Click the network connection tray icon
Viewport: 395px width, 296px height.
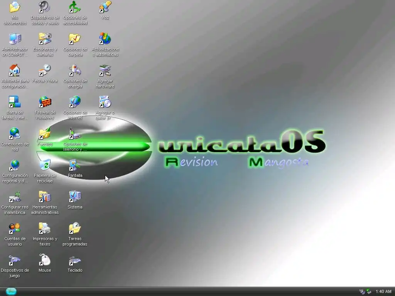(369, 292)
